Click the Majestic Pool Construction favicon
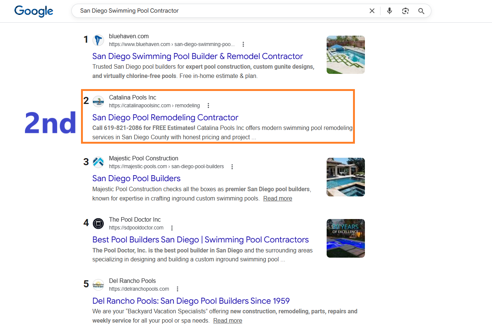 click(x=98, y=162)
